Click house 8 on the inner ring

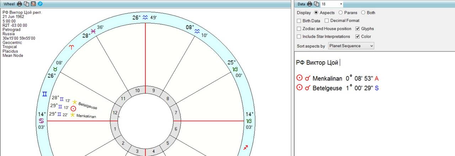point(167,99)
